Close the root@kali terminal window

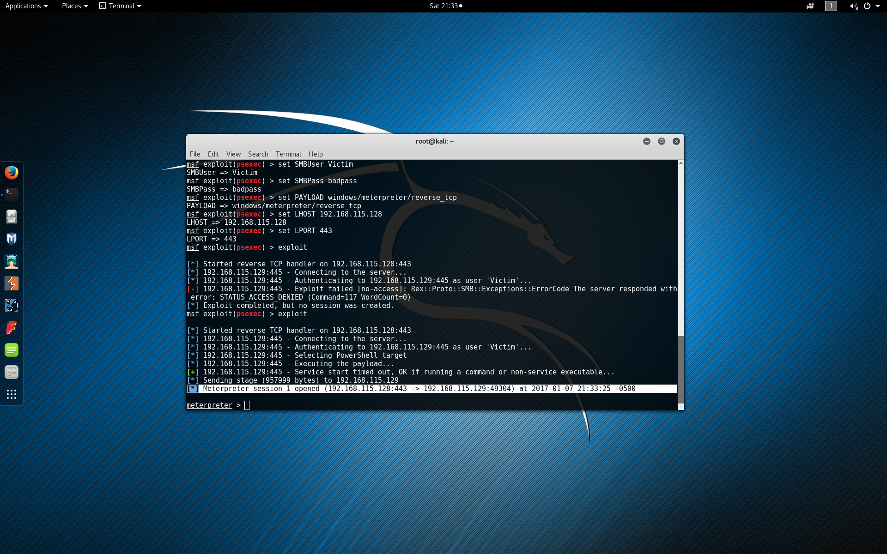pos(676,141)
